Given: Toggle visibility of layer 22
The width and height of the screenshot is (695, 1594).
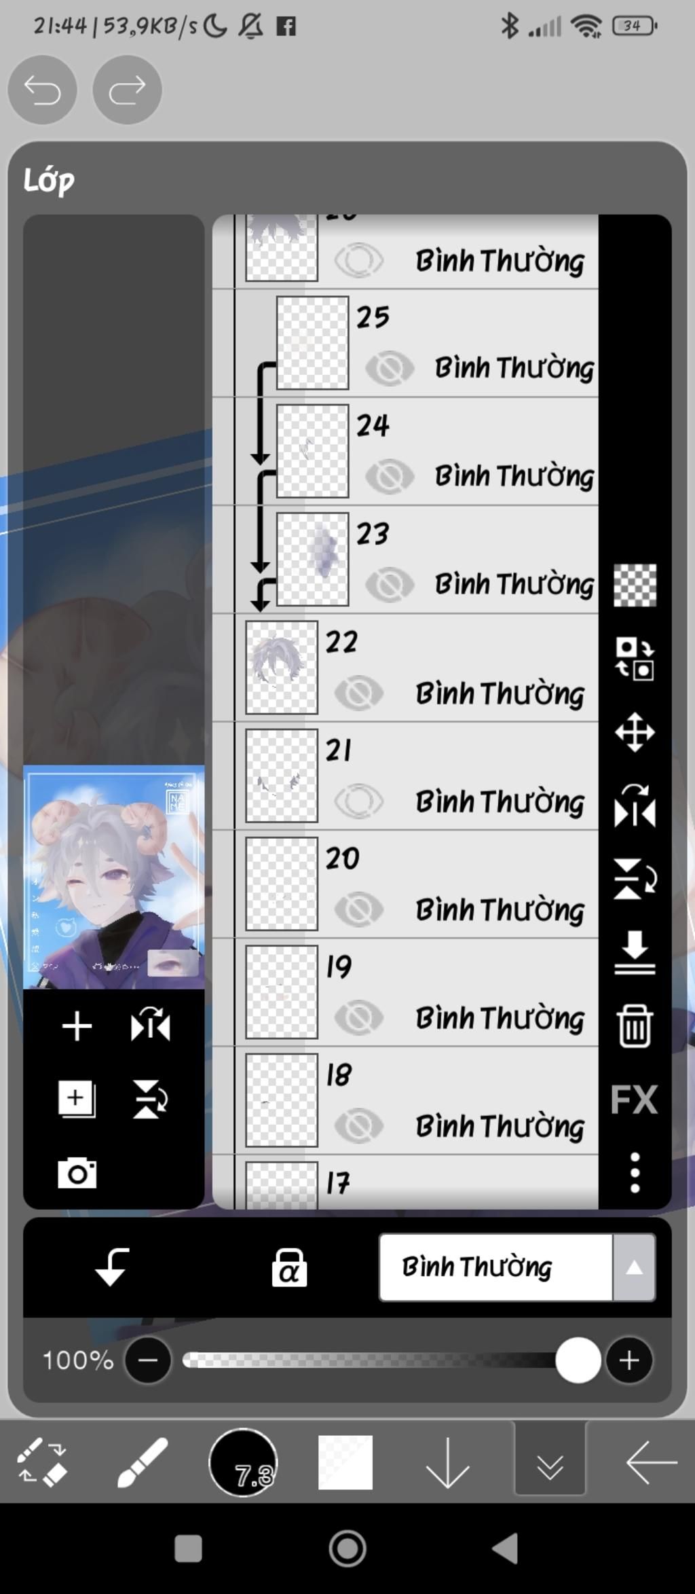Looking at the screenshot, I should point(359,693).
